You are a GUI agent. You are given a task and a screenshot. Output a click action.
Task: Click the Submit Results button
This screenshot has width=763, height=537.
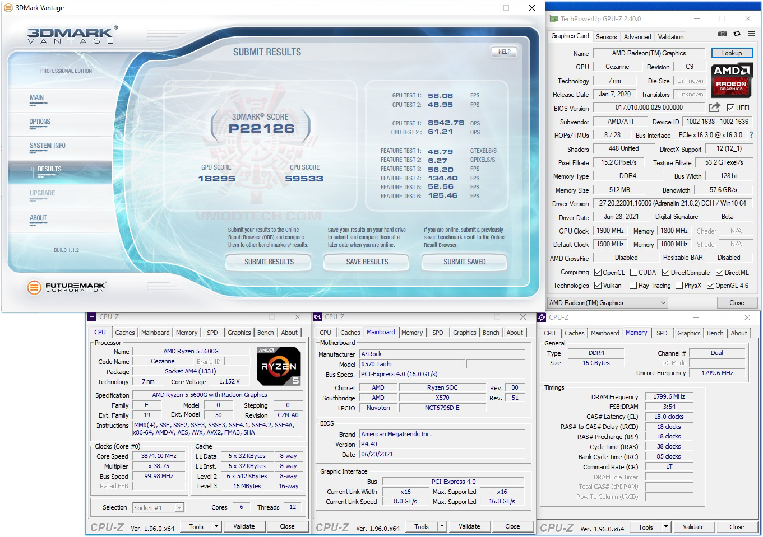[269, 262]
